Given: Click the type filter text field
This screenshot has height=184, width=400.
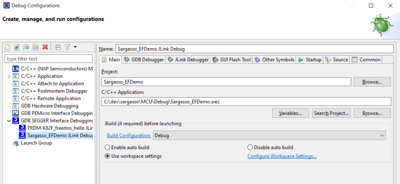Looking at the screenshot, I should point(48,59).
